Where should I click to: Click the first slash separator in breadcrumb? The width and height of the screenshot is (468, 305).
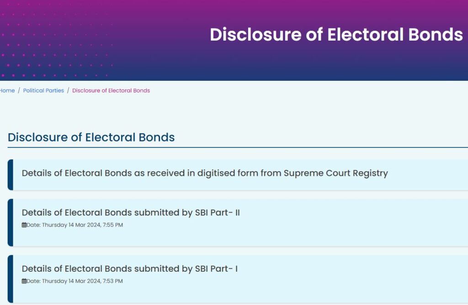(19, 90)
